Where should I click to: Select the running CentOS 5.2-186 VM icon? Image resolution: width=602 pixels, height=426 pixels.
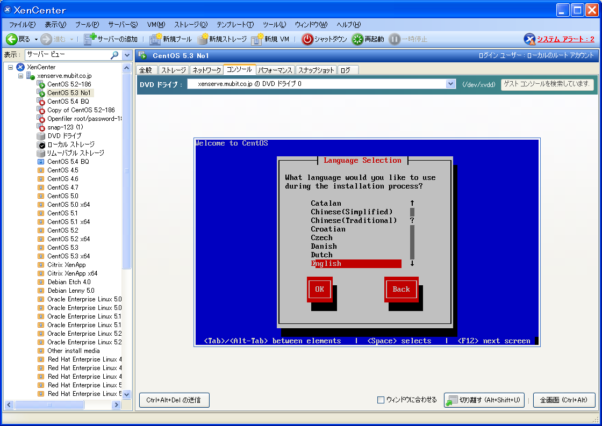click(41, 84)
